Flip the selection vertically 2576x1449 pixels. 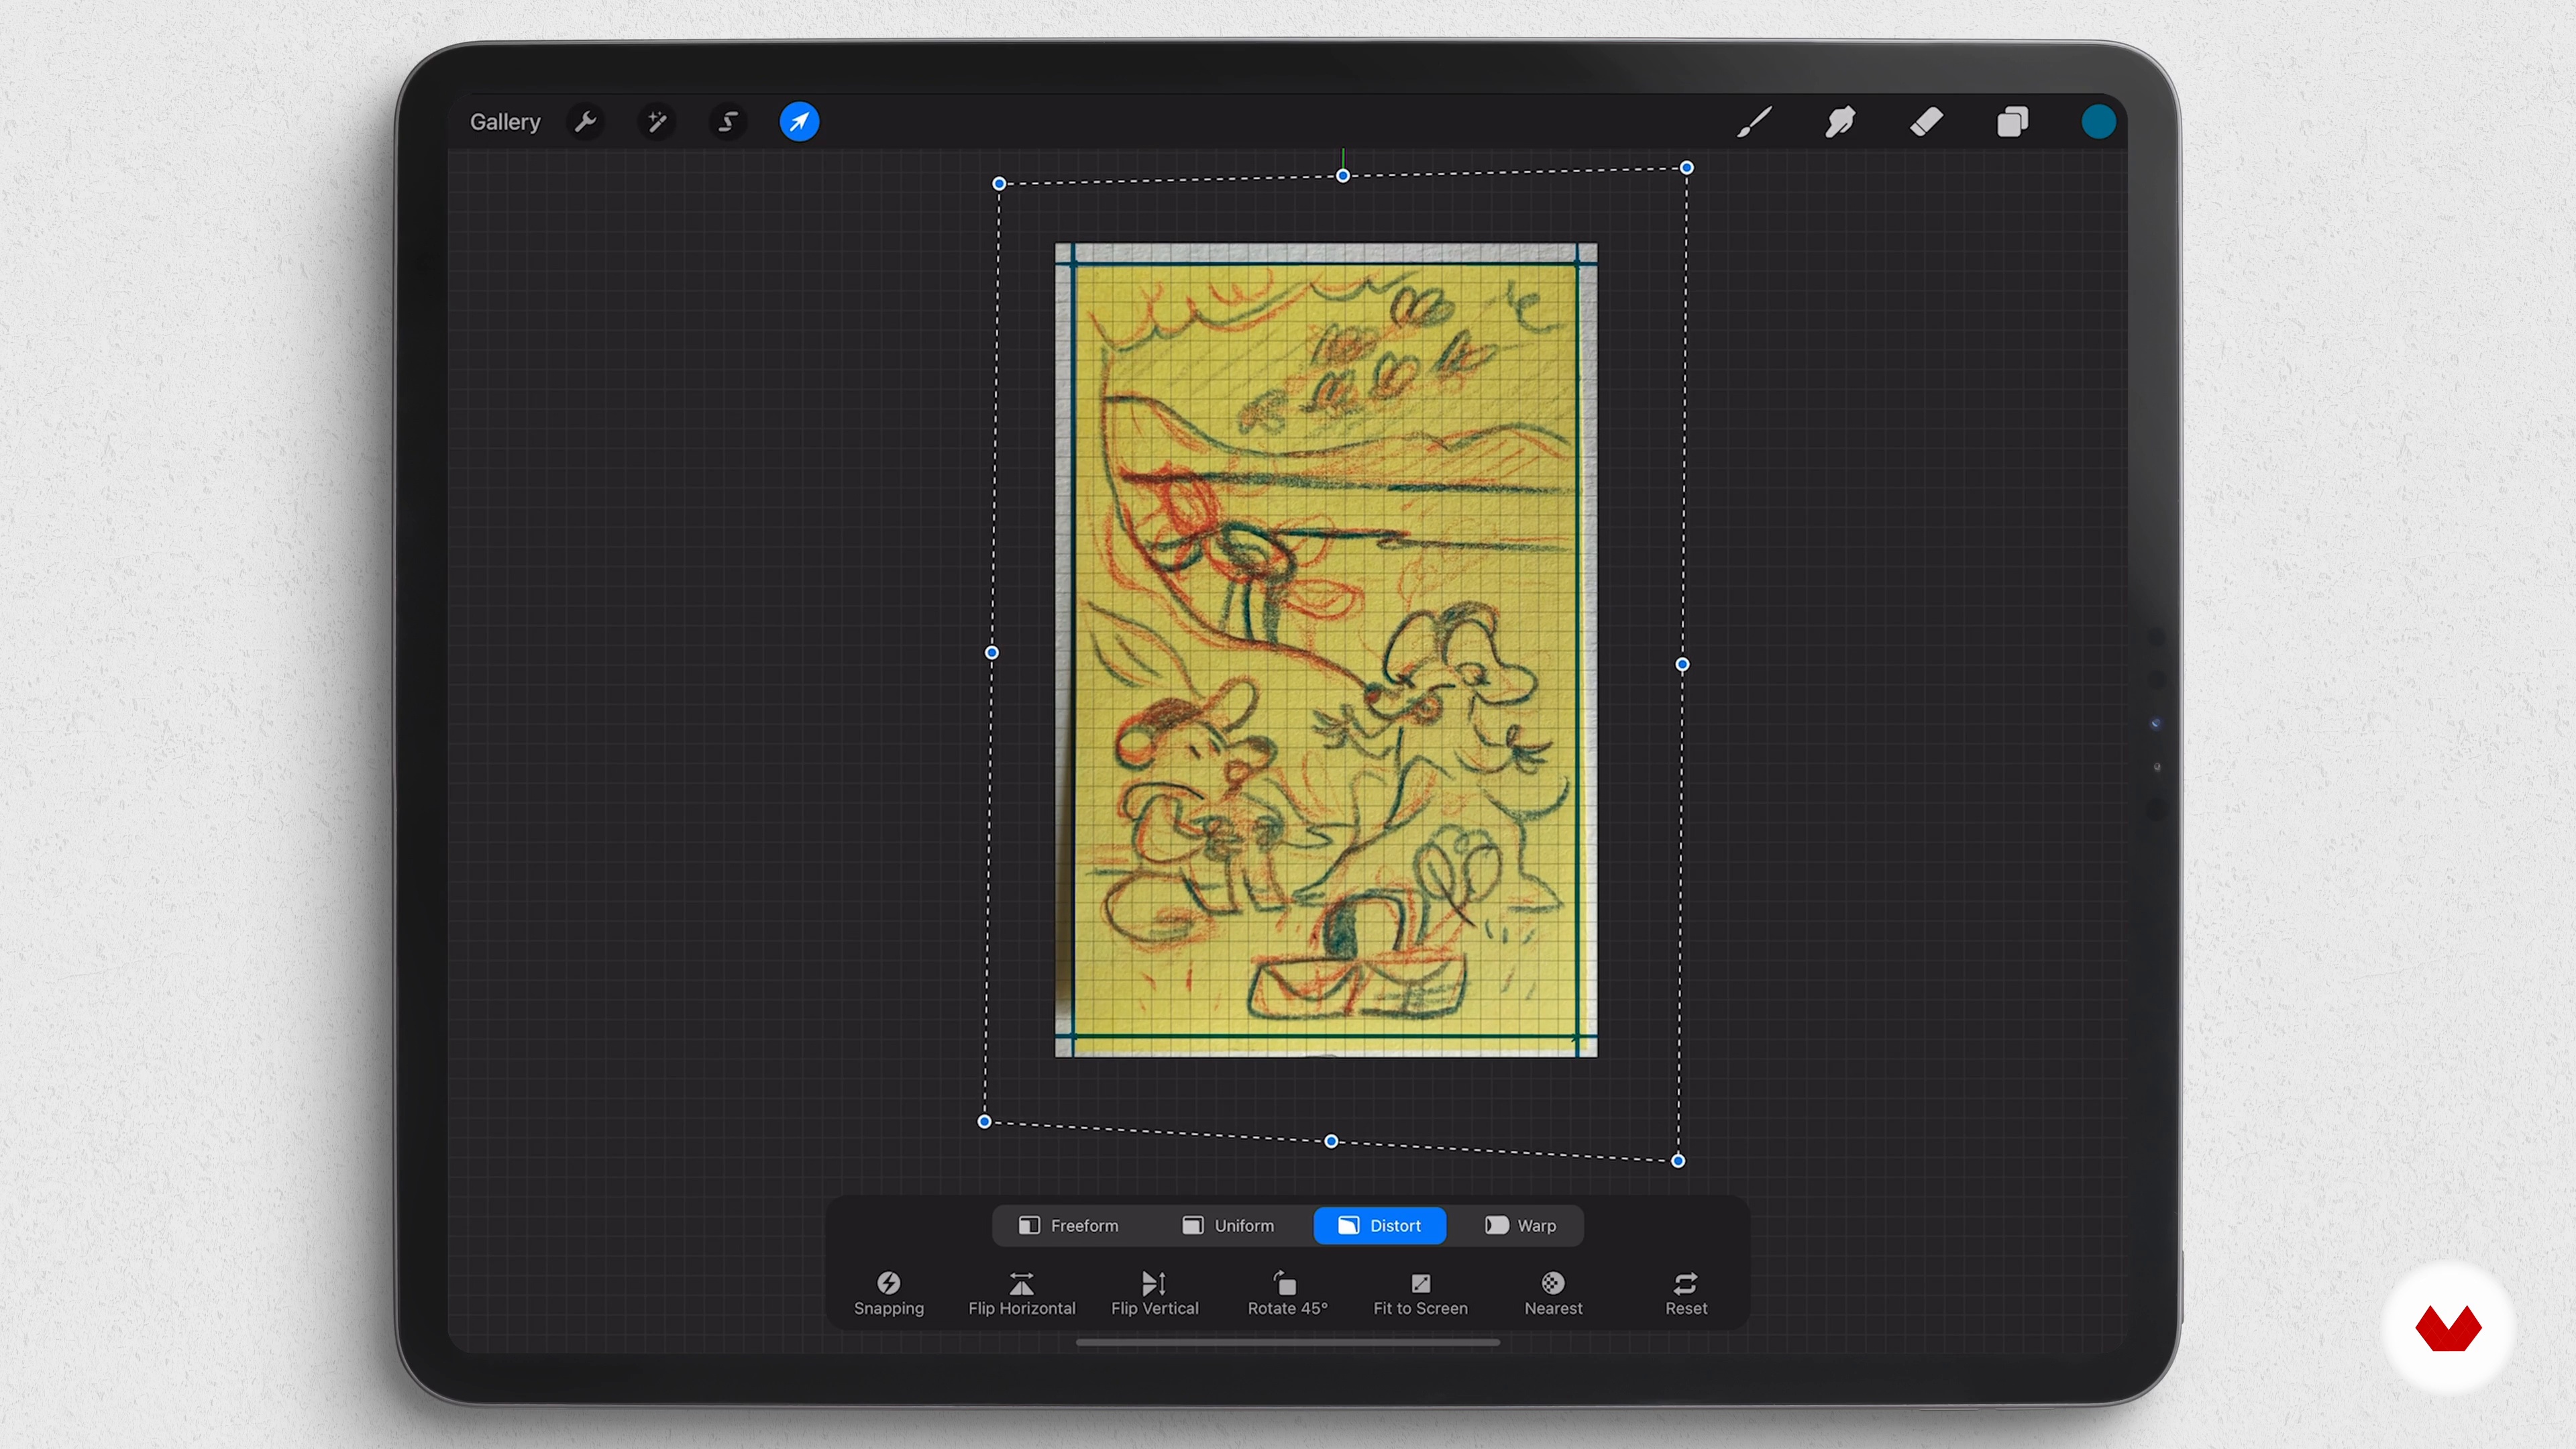[x=1155, y=1294]
